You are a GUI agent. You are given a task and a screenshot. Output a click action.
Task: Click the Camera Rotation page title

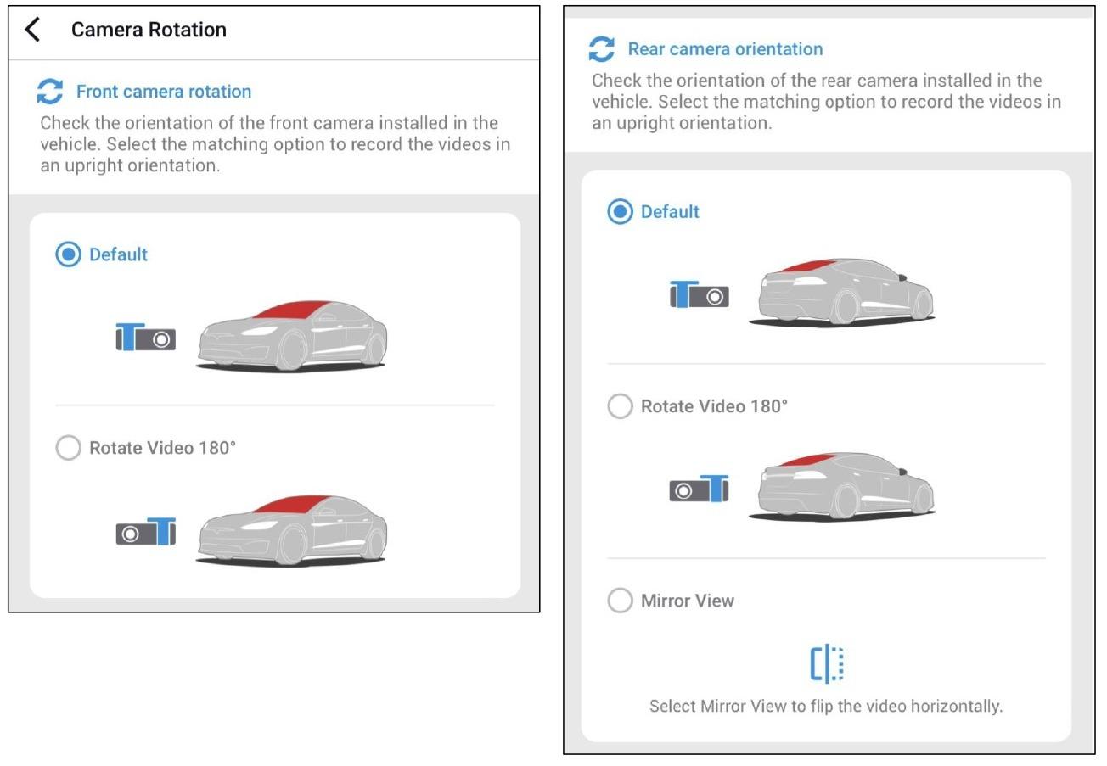pos(149,30)
